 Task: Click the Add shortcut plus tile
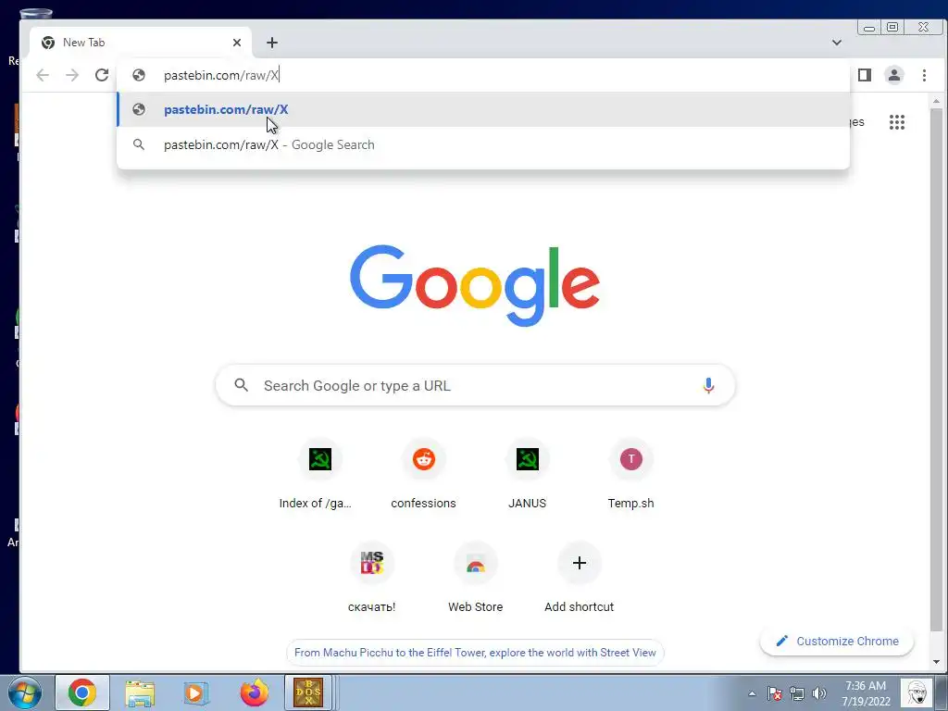[x=580, y=579]
